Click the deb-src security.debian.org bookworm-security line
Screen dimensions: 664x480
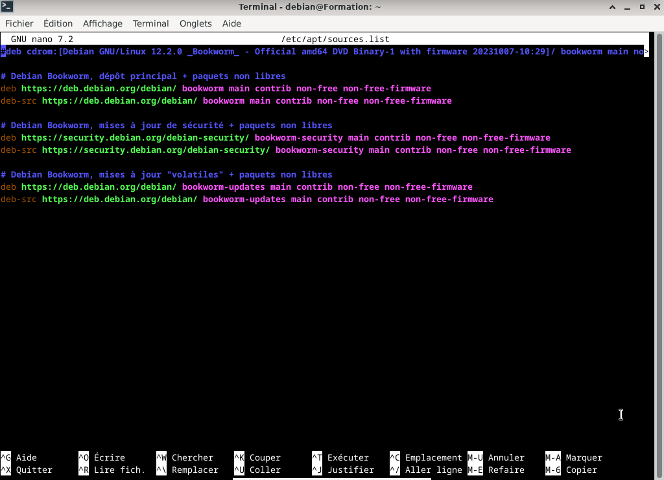coord(286,150)
